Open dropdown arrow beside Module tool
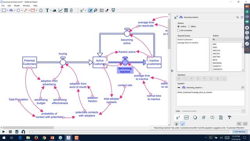250x141 pixels. 36,11
